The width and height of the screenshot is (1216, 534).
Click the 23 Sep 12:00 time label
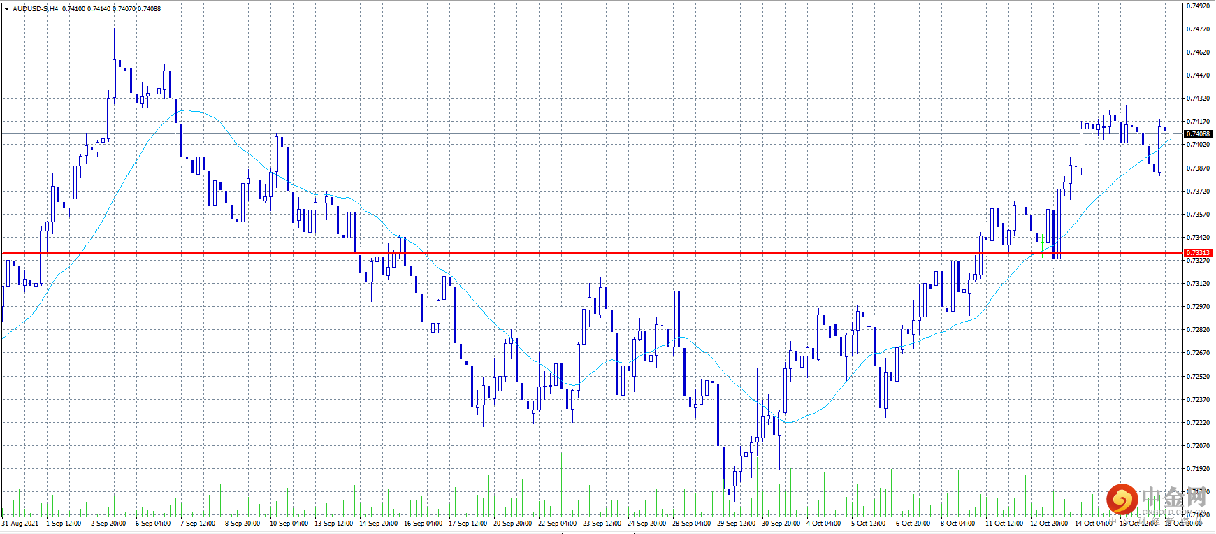click(x=602, y=523)
